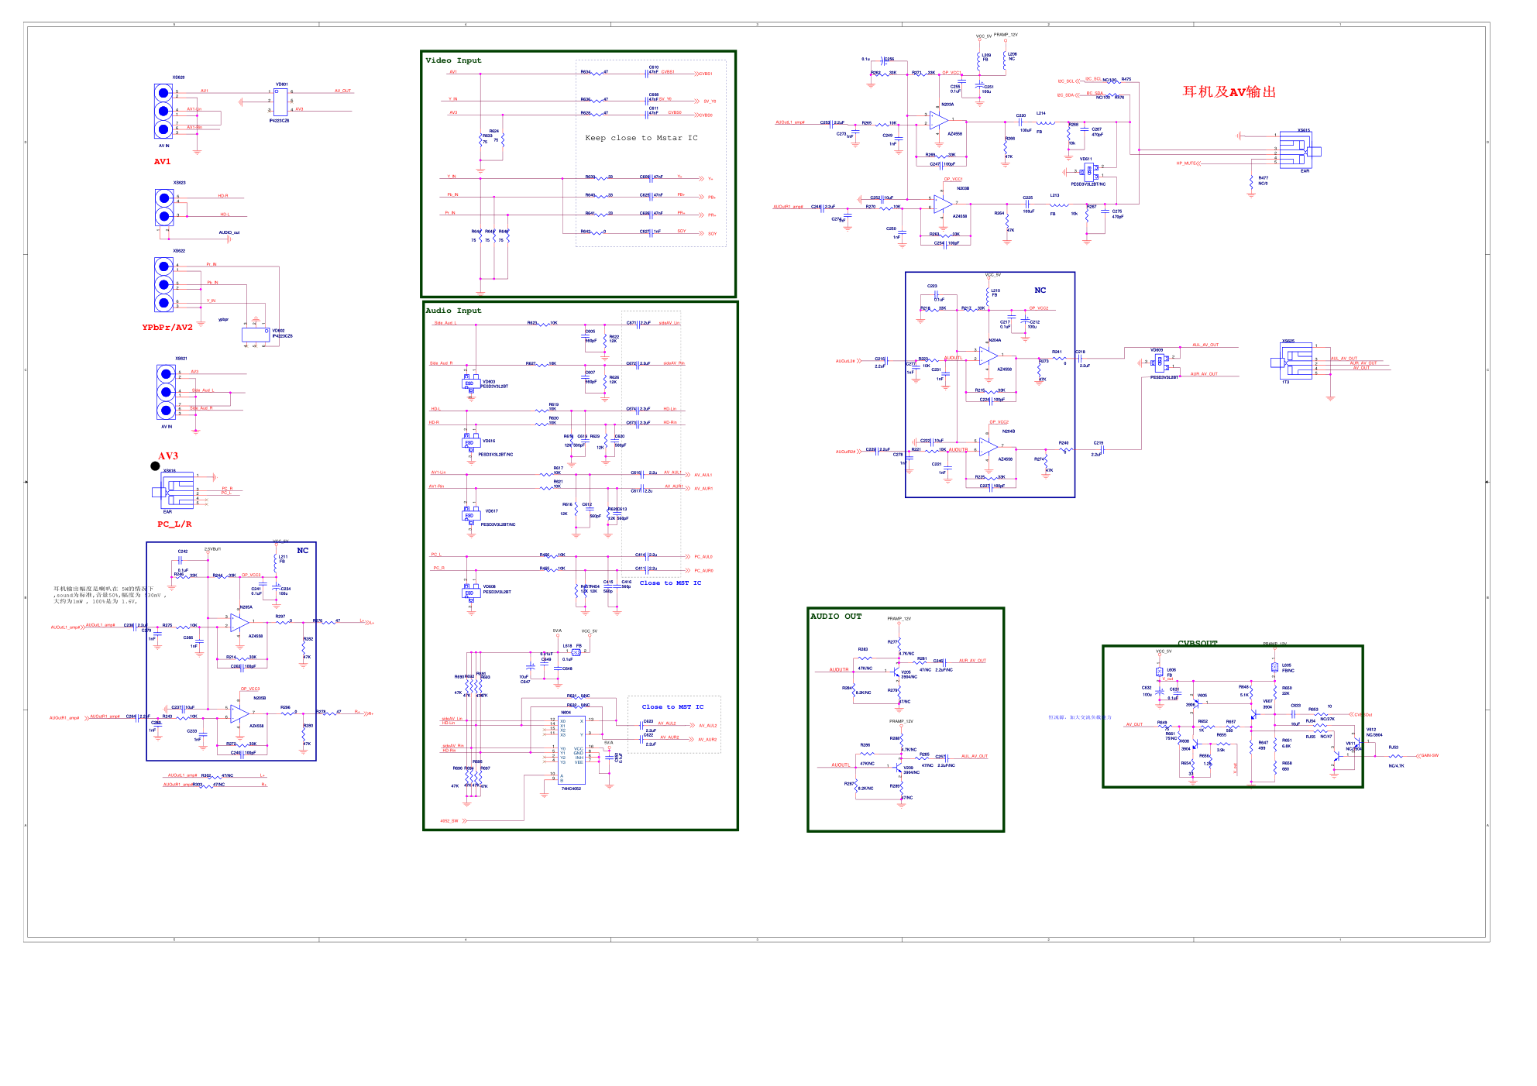Click the XS622 YPbPr RCA connector symbol
The width and height of the screenshot is (1537, 1086).
click(x=163, y=285)
